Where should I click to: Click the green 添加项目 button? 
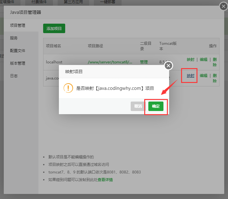tap(54, 28)
